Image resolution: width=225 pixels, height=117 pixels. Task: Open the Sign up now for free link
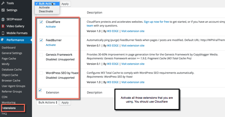coord(156,22)
